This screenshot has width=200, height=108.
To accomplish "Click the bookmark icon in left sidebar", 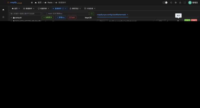I will [3, 17].
